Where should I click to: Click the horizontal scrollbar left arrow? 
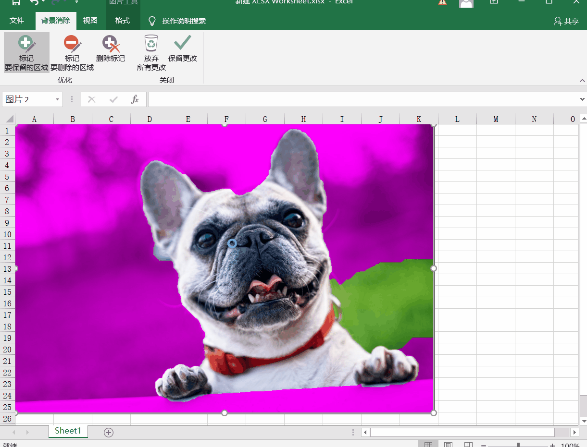pyautogui.click(x=365, y=433)
